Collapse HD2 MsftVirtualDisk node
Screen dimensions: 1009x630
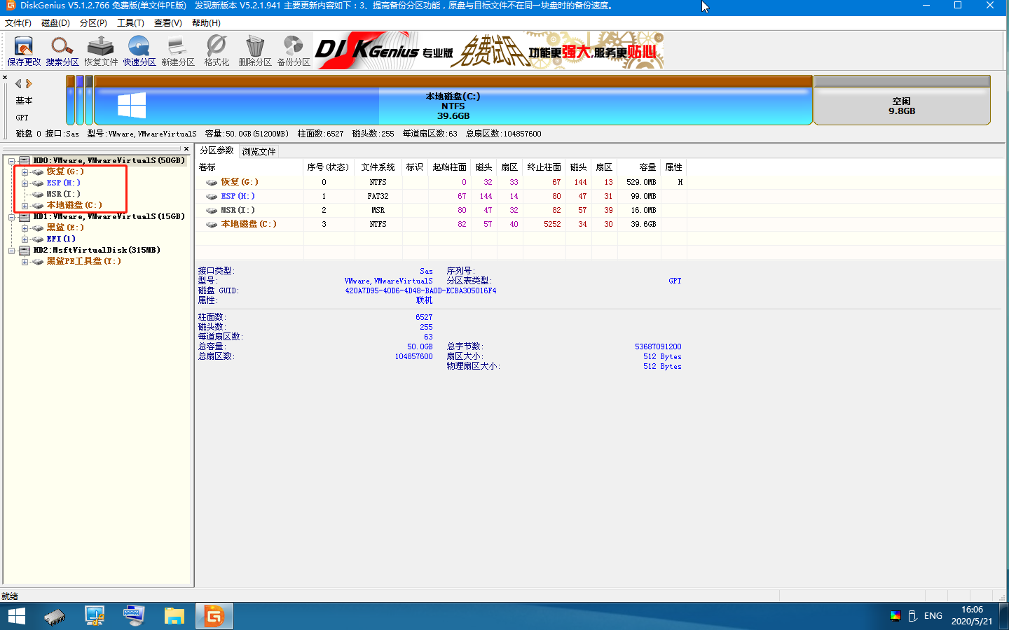pos(12,251)
